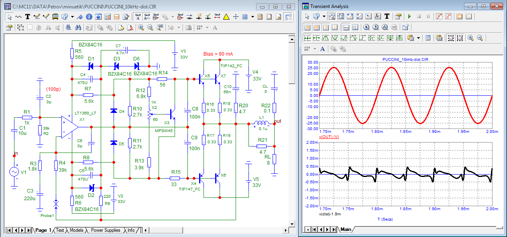Image resolution: width=507 pixels, height=237 pixels.
Task: Toggle the grid display icon in schematic toolbar
Action: tap(244, 17)
